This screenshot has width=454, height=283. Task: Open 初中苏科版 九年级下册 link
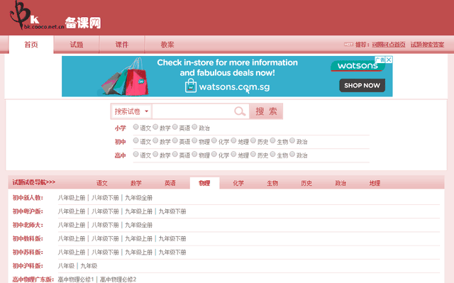[x=172, y=253]
